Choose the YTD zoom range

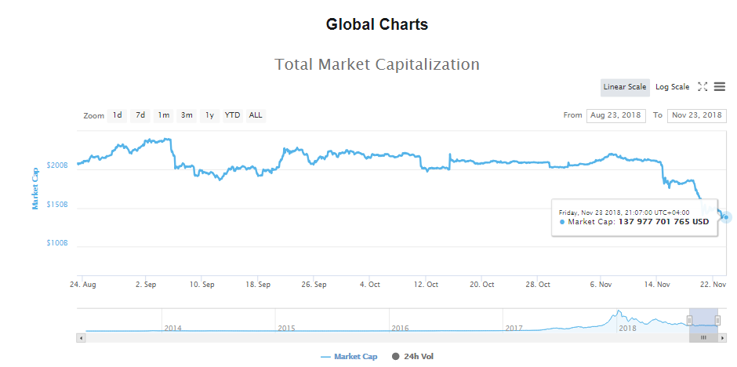[x=232, y=115]
